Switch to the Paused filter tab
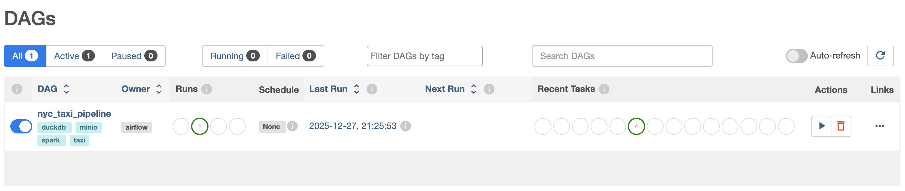 (134, 56)
